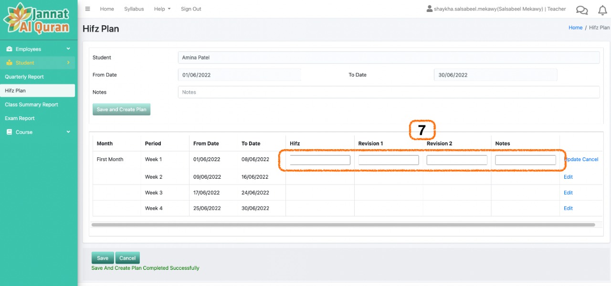Click Sign Out in the top bar
This screenshot has width=611, height=286.
tap(191, 9)
